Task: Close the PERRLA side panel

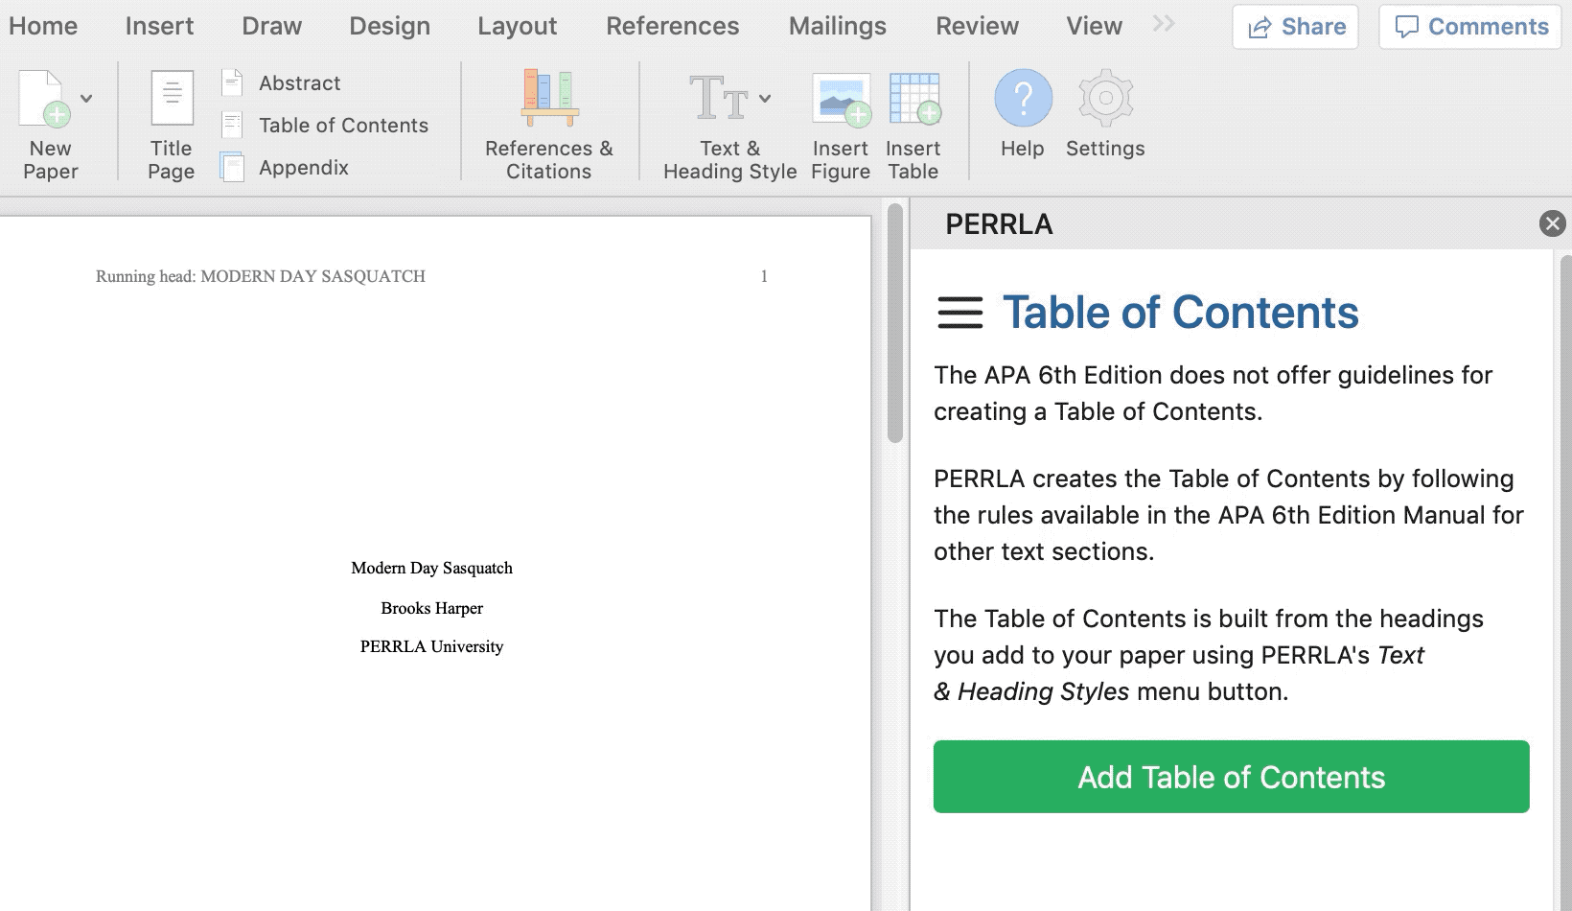Action: coord(1552,223)
